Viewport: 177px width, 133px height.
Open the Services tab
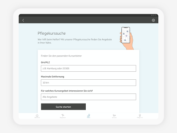(x=114, y=116)
